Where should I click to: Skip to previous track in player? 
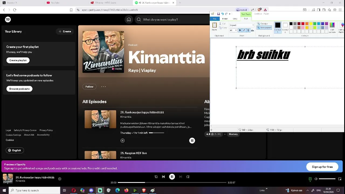[x=163, y=177]
